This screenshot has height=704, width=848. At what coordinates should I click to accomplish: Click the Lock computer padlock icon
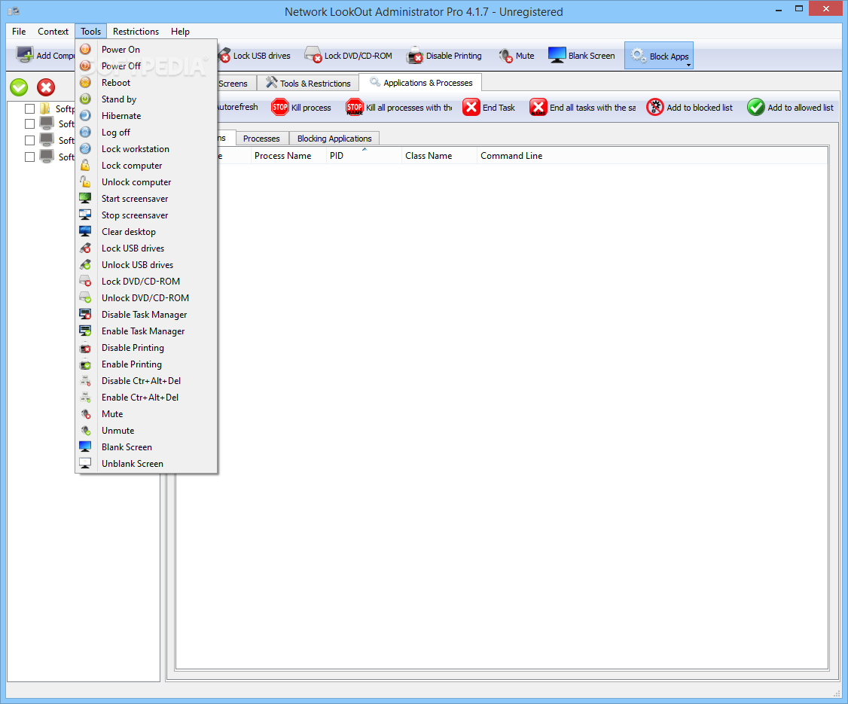tap(85, 166)
